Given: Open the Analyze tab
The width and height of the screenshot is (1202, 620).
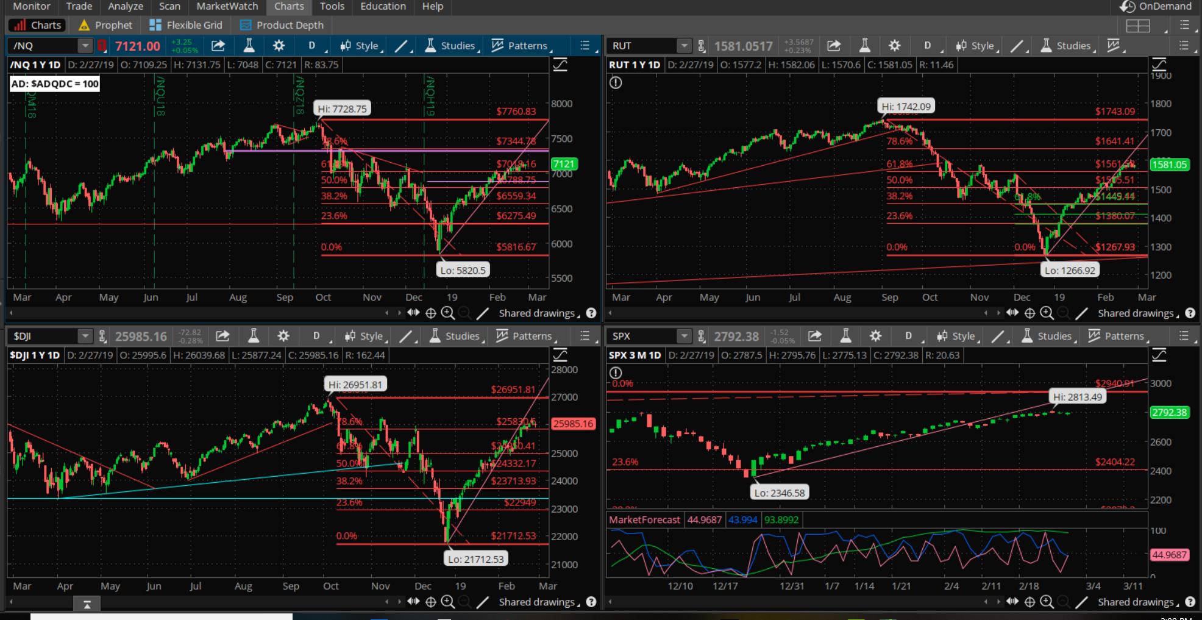Looking at the screenshot, I should 126,6.
